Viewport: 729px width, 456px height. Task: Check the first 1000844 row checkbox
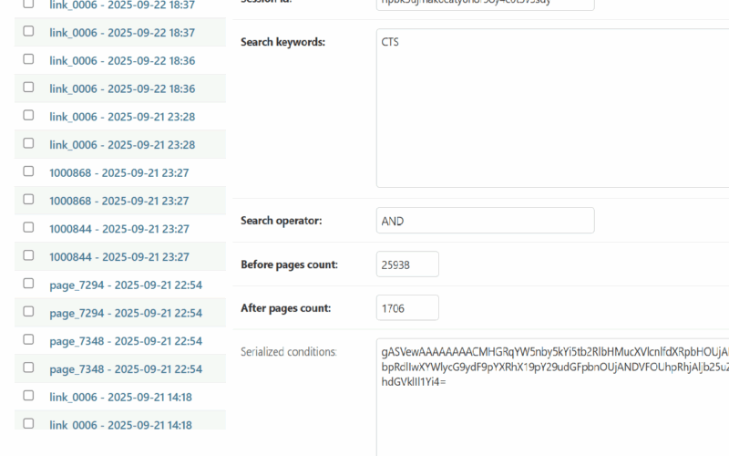point(28,227)
